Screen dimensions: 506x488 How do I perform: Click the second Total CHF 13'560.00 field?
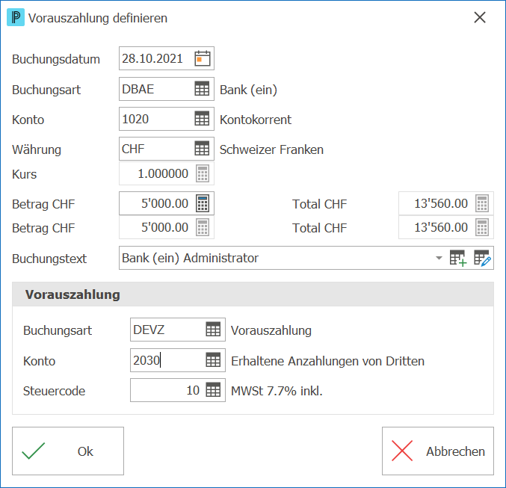click(x=446, y=227)
